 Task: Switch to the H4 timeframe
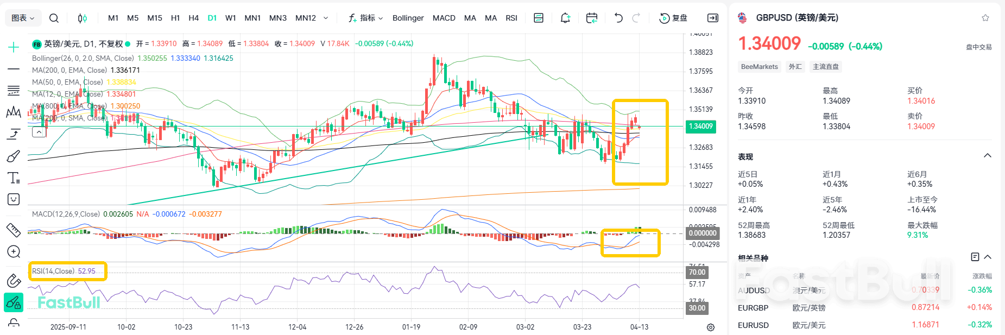point(193,18)
